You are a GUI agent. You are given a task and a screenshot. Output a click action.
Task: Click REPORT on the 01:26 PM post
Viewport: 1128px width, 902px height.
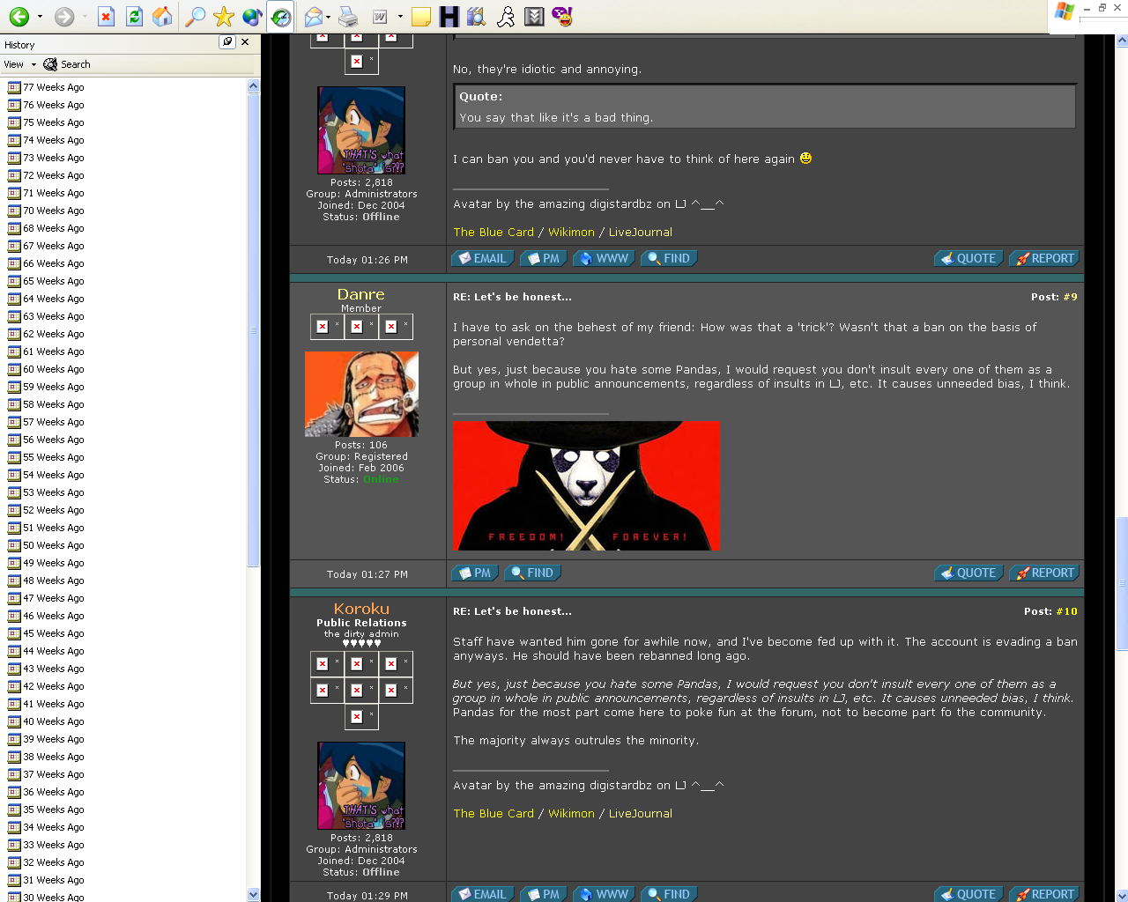pyautogui.click(x=1044, y=258)
